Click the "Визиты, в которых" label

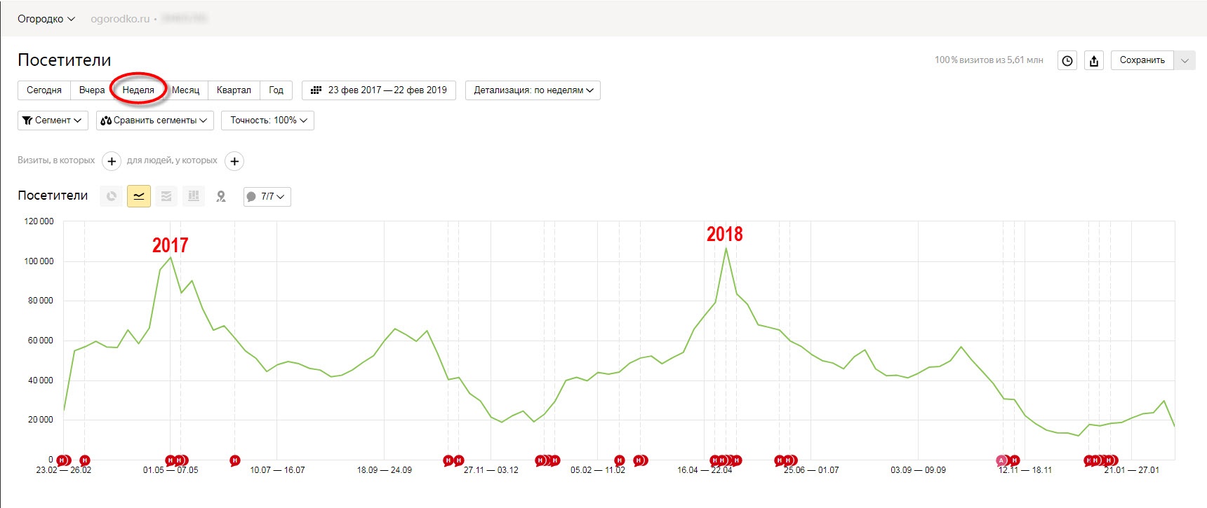pyautogui.click(x=56, y=160)
